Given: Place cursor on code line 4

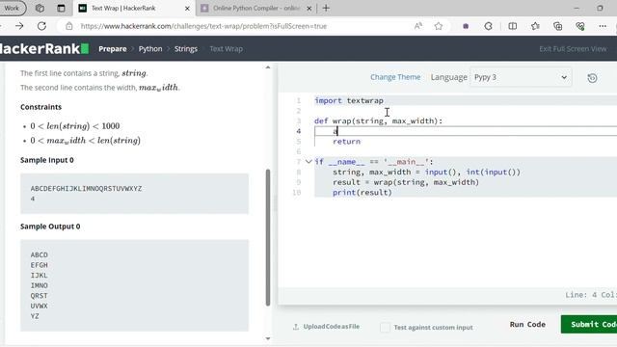Looking at the screenshot, I should pos(466,131).
